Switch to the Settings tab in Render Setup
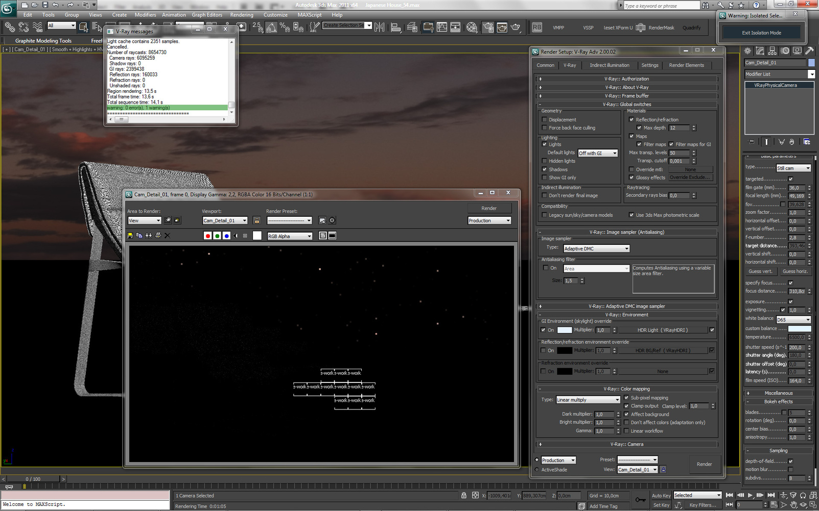 (x=649, y=65)
